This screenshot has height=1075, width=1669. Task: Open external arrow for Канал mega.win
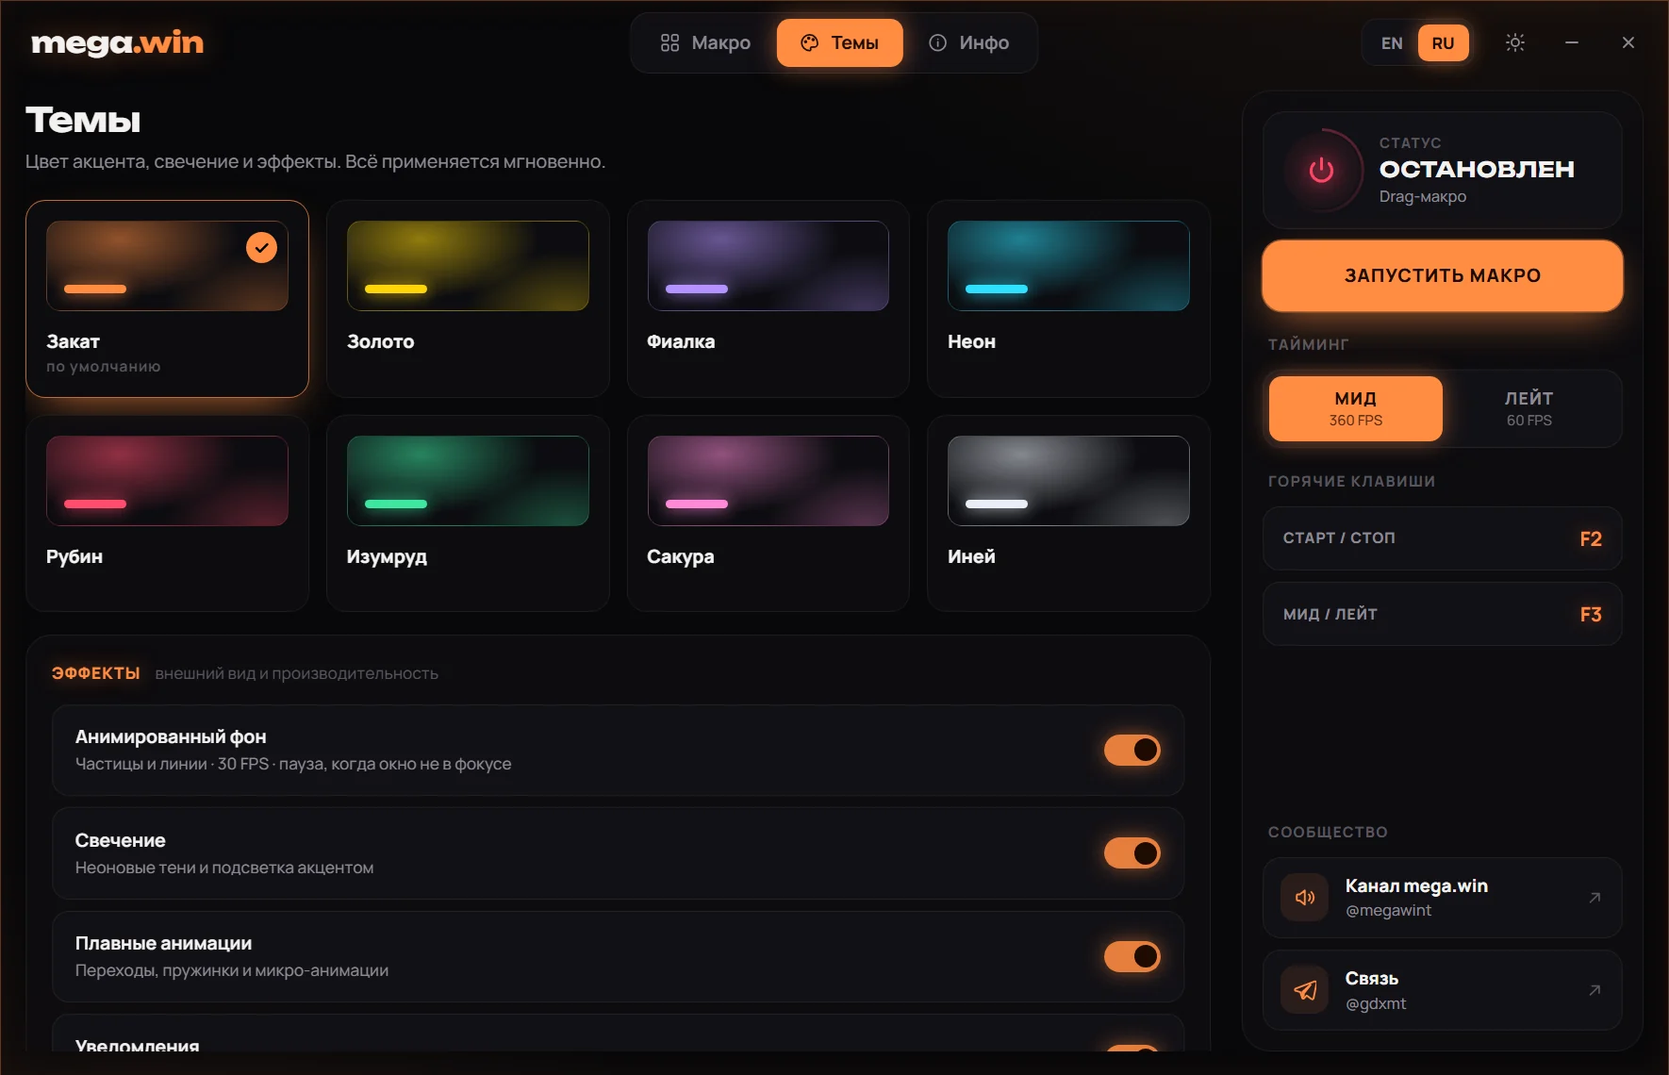tap(1595, 898)
